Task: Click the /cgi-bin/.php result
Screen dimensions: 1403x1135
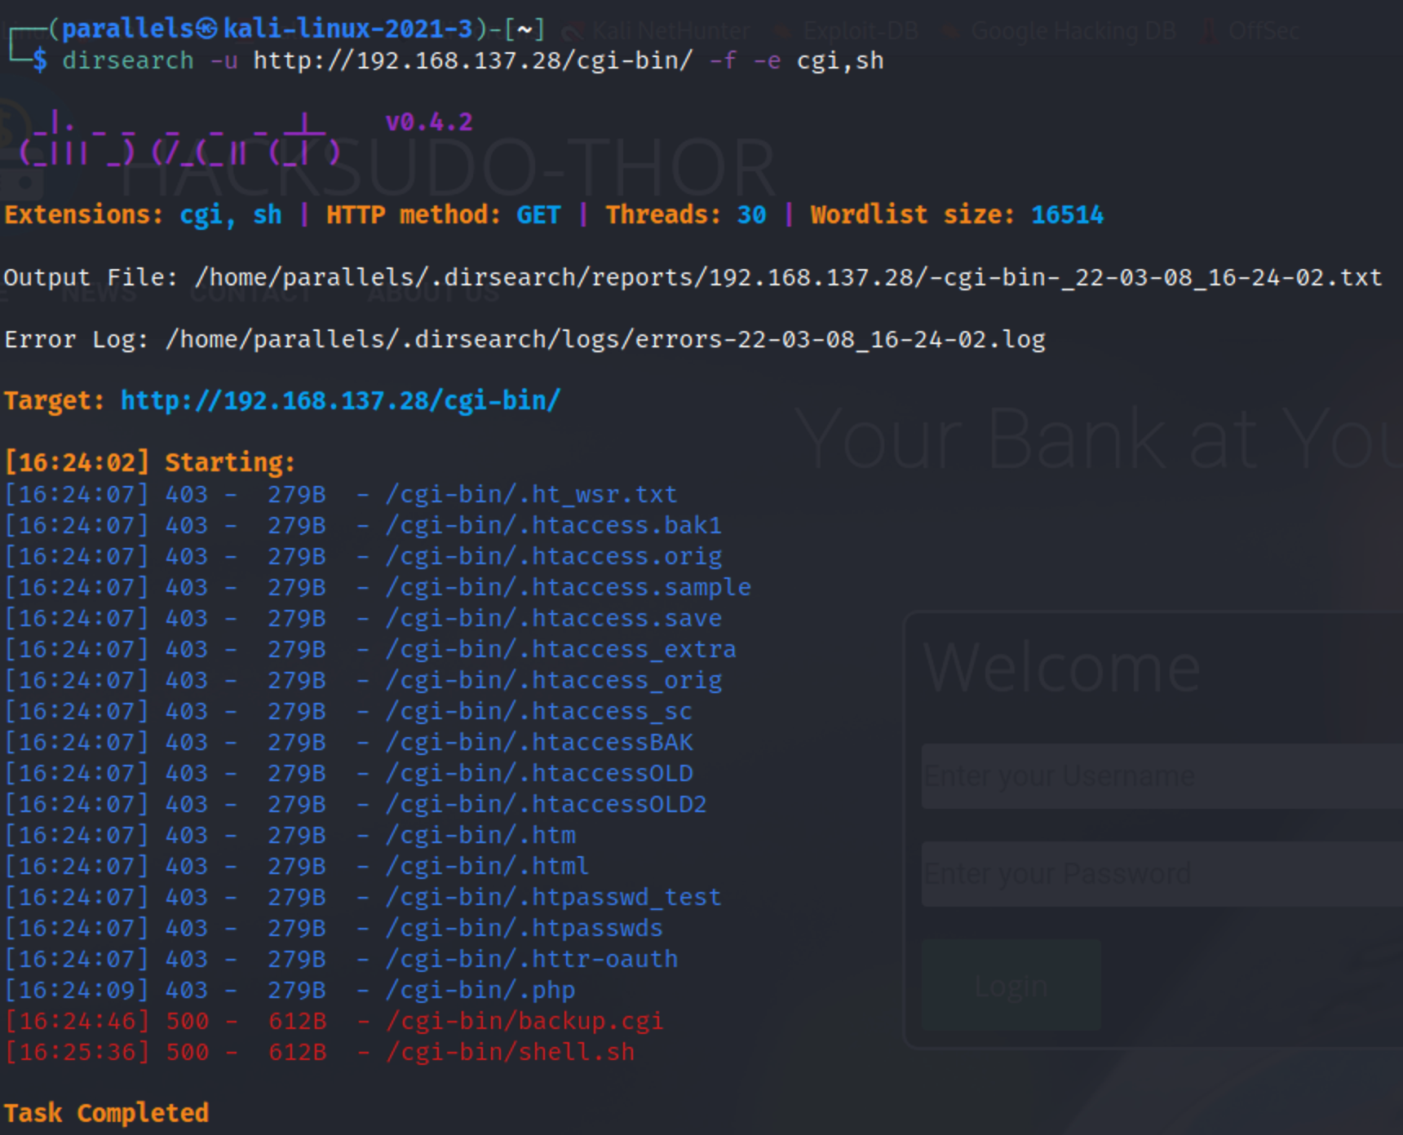Action: pos(480,990)
